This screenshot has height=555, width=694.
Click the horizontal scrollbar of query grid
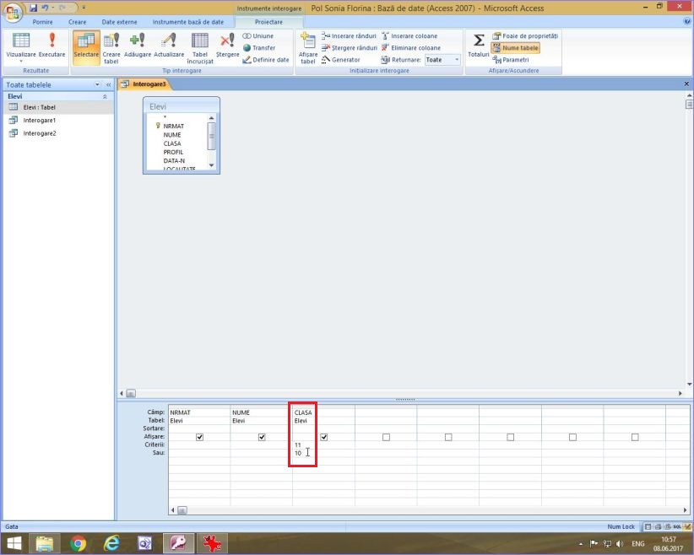(x=422, y=510)
